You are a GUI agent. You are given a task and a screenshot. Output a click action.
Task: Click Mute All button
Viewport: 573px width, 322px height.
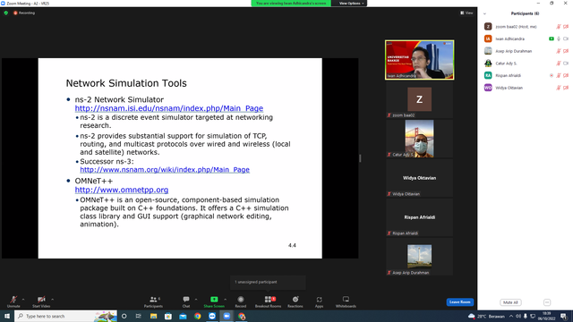(x=510, y=302)
